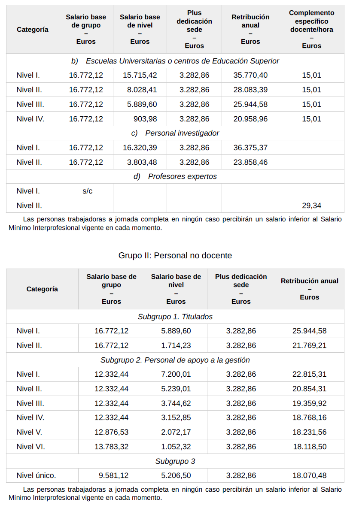The width and height of the screenshot is (350, 508).
Task: Click the 'Categoría' header in the top table
Action: pyautogui.click(x=33, y=30)
